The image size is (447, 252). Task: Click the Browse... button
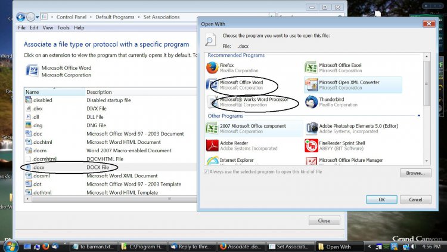tap(415, 173)
